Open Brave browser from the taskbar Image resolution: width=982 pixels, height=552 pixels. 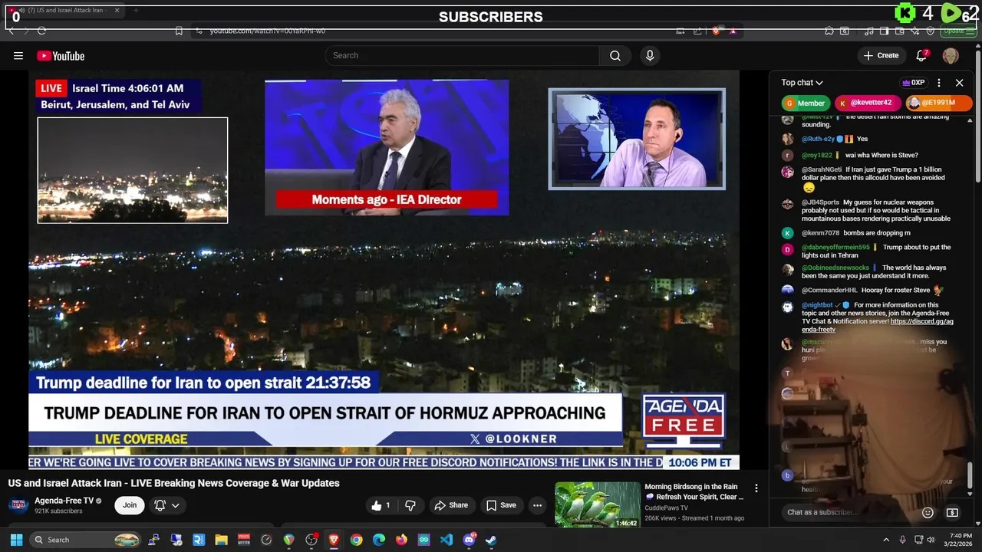[x=334, y=540]
